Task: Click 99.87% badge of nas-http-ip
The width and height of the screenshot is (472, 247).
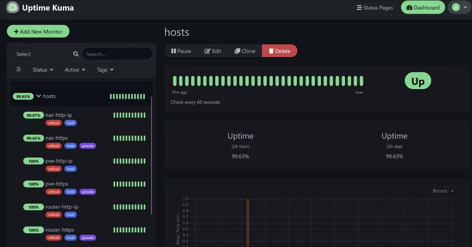Action: coord(34,115)
